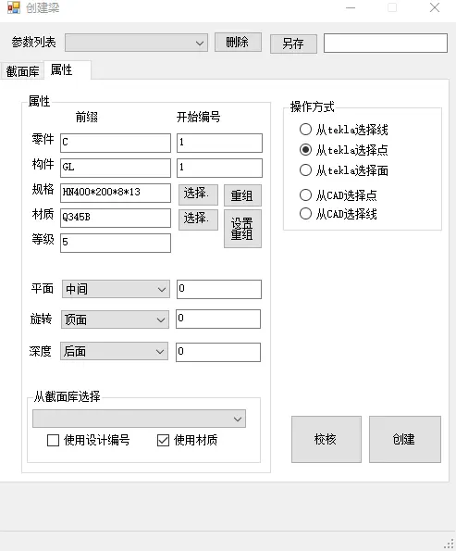
Task: Click the 创建 button
Action: (405, 439)
